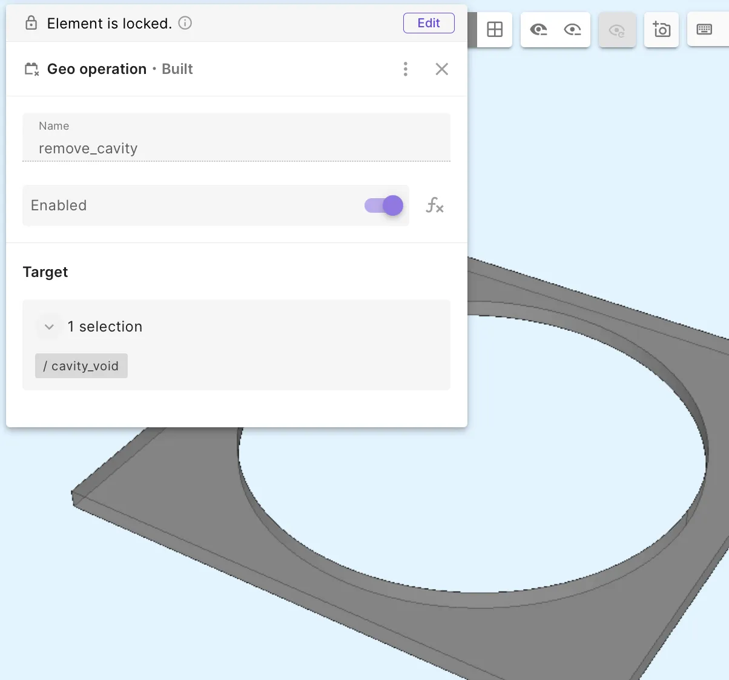Click the fx expression icon beside Enabled

(435, 205)
